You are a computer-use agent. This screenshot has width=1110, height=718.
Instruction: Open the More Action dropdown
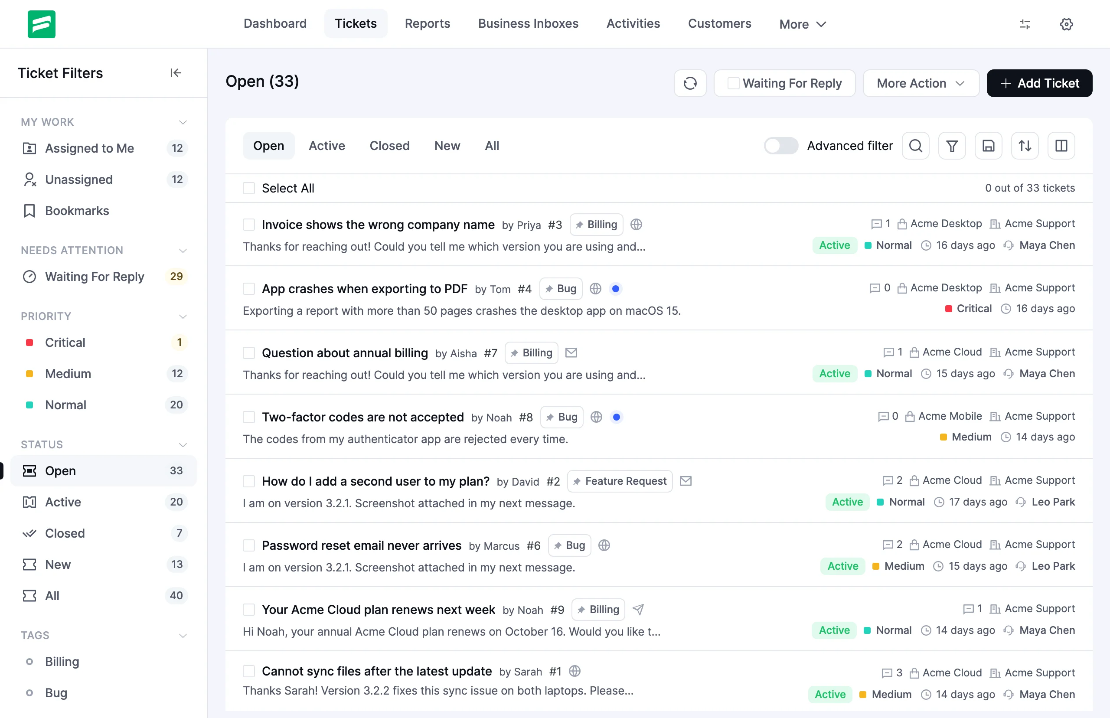[x=921, y=83]
